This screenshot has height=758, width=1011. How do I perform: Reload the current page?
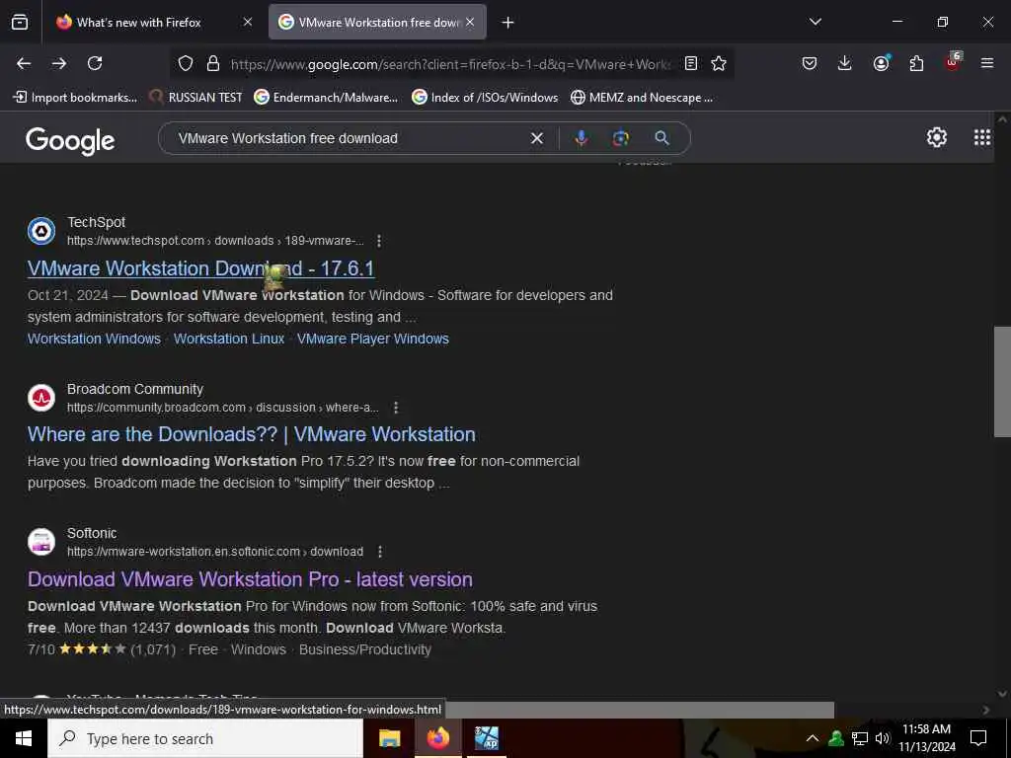pyautogui.click(x=95, y=63)
